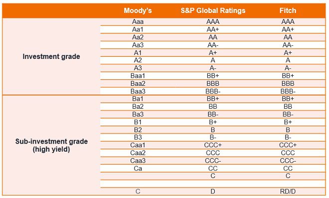Viewport: 329px width, 198px height.
Task: Click the A1 Moody's rating cell
Action: click(x=138, y=53)
